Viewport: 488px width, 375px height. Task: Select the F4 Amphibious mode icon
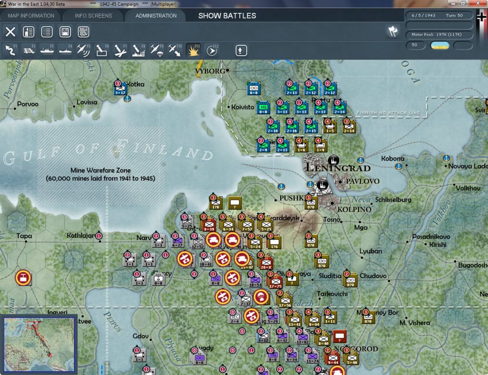[65, 51]
